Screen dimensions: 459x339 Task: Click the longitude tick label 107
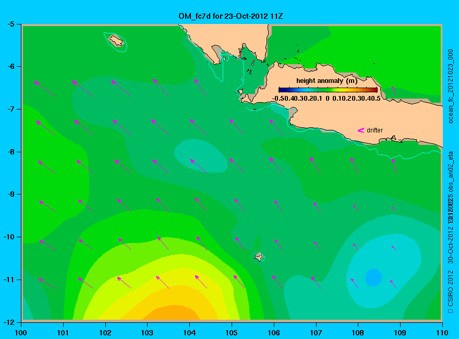316,333
